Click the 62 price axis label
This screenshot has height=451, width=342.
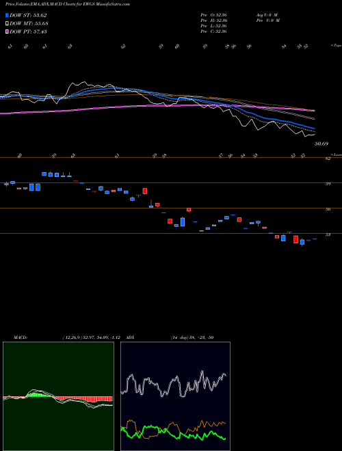pyautogui.click(x=328, y=159)
